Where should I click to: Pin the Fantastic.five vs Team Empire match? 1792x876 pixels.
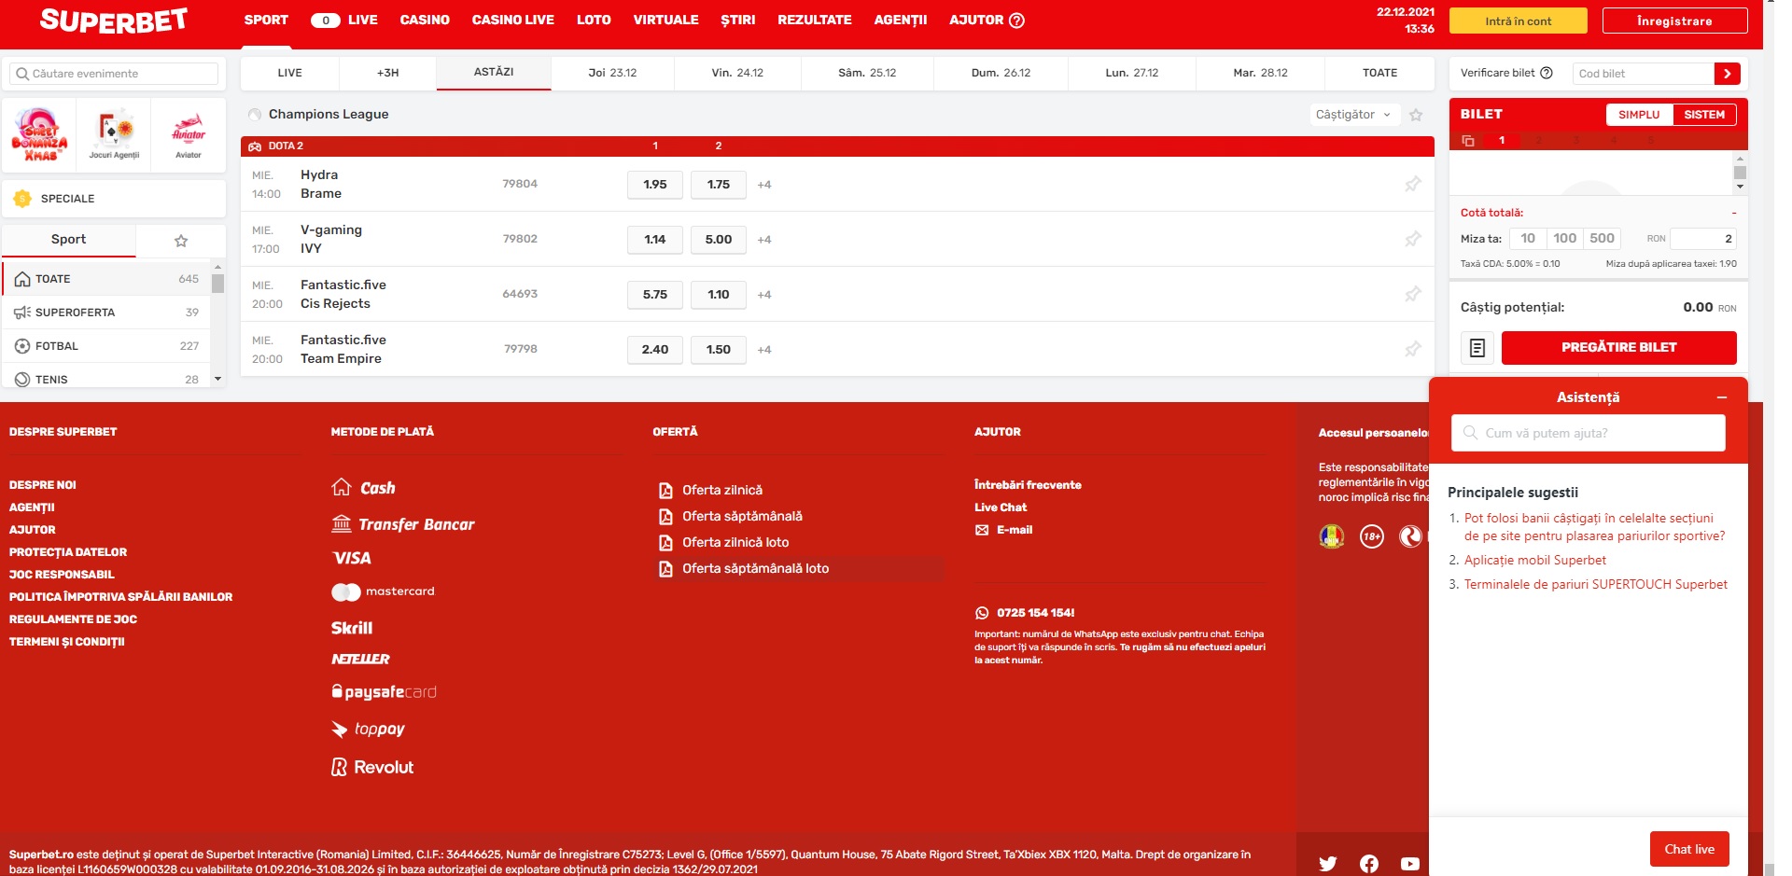(x=1413, y=349)
